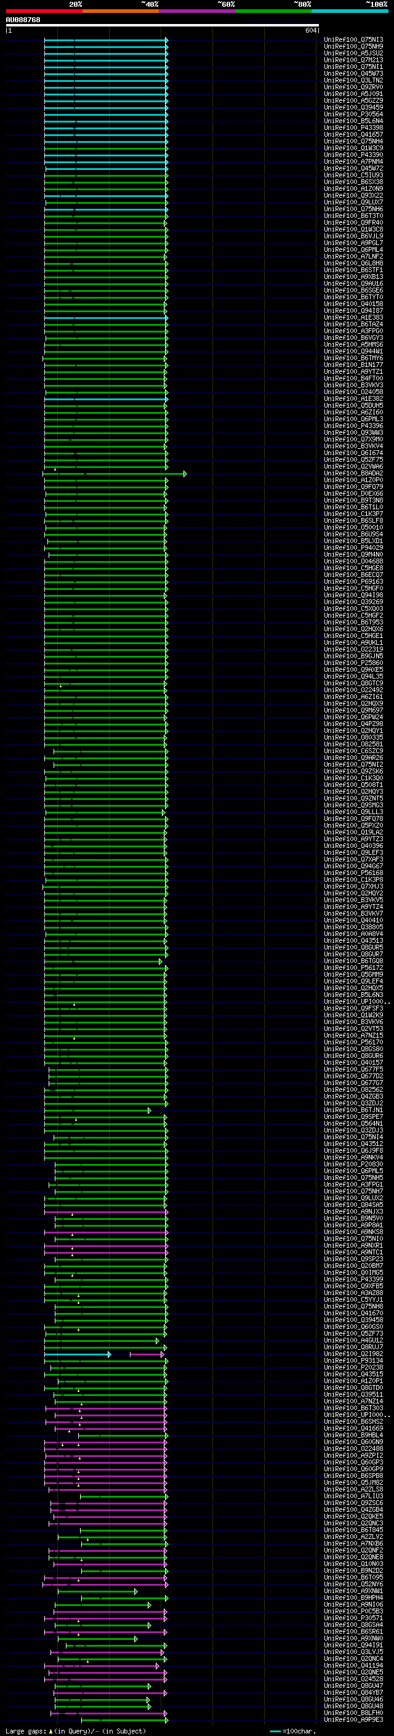
Task: Select hit label UniRef100_O50010
Action: tap(353, 528)
